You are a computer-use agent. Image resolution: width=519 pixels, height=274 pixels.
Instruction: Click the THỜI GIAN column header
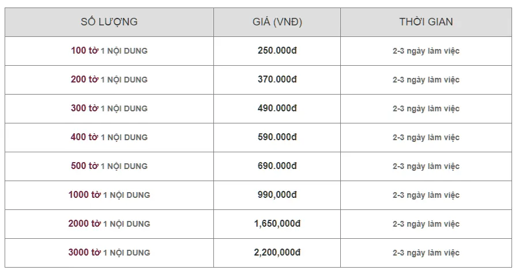[x=426, y=22]
